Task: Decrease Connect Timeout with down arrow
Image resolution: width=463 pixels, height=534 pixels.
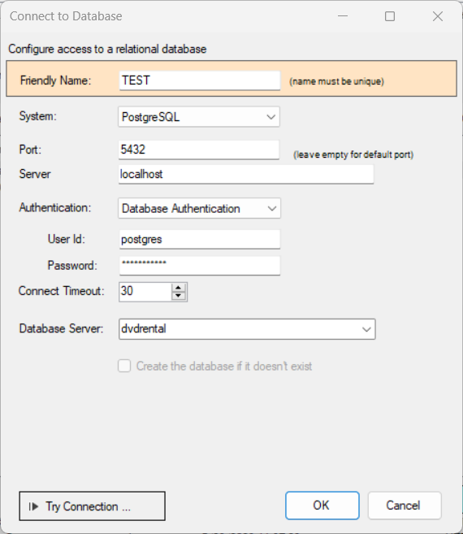Action: (179, 296)
